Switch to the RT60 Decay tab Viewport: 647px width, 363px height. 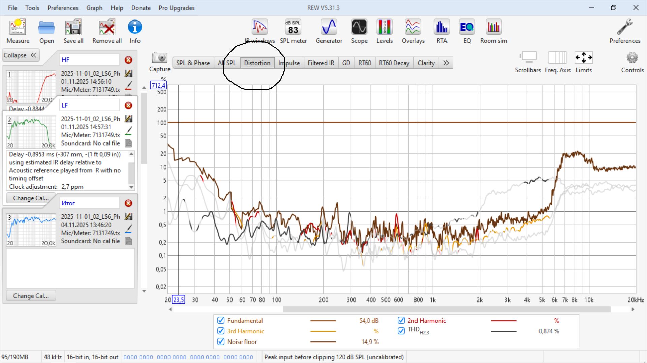394,63
